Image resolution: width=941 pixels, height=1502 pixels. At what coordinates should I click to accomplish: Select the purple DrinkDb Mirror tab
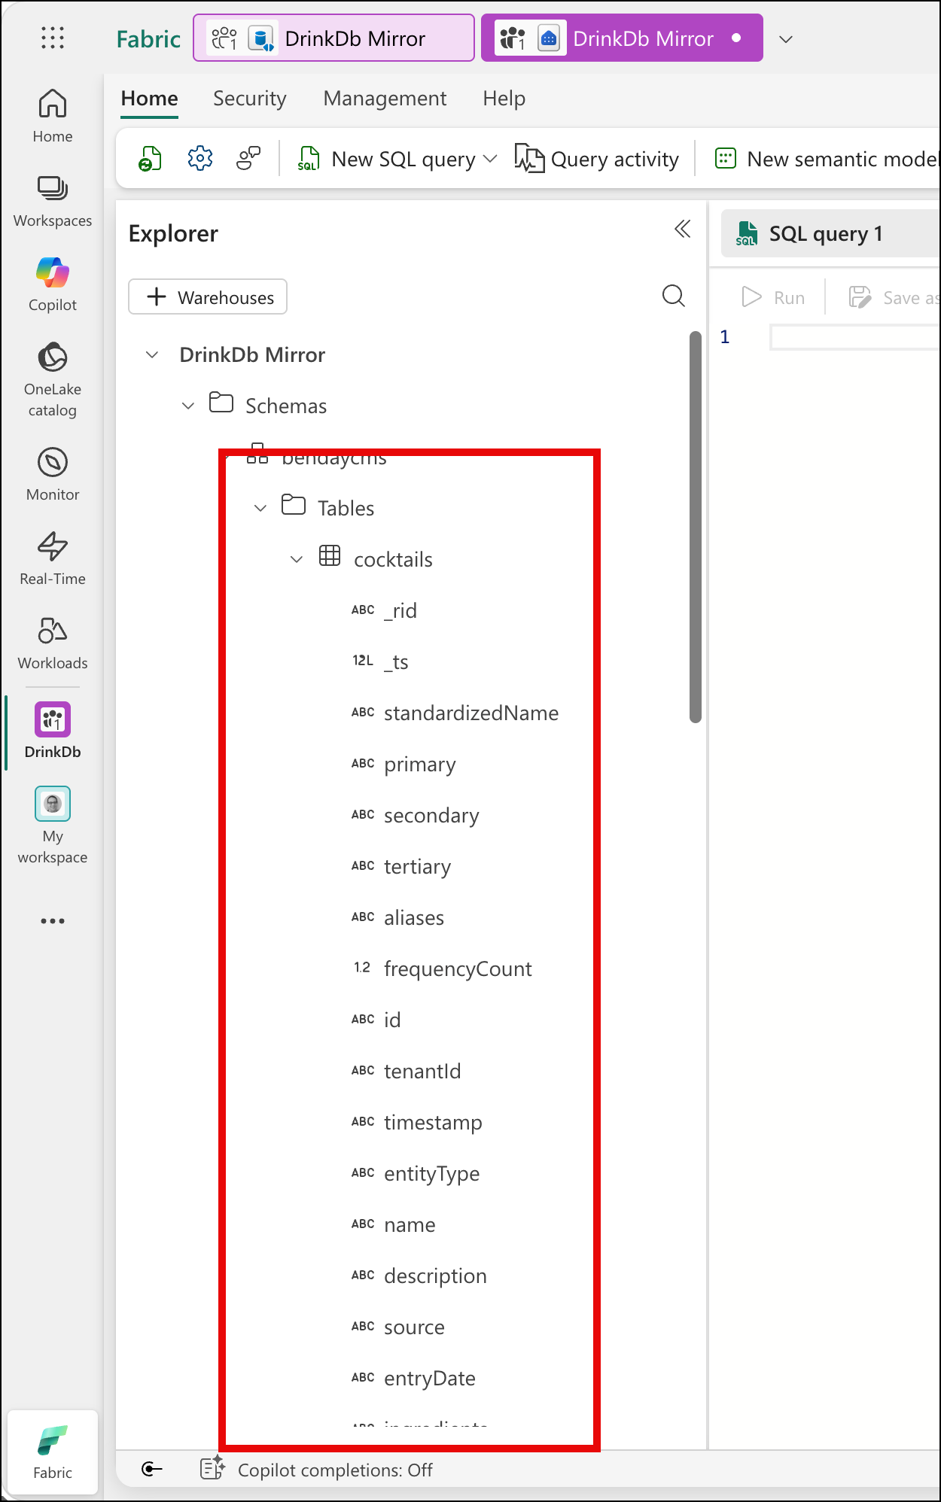click(x=622, y=38)
